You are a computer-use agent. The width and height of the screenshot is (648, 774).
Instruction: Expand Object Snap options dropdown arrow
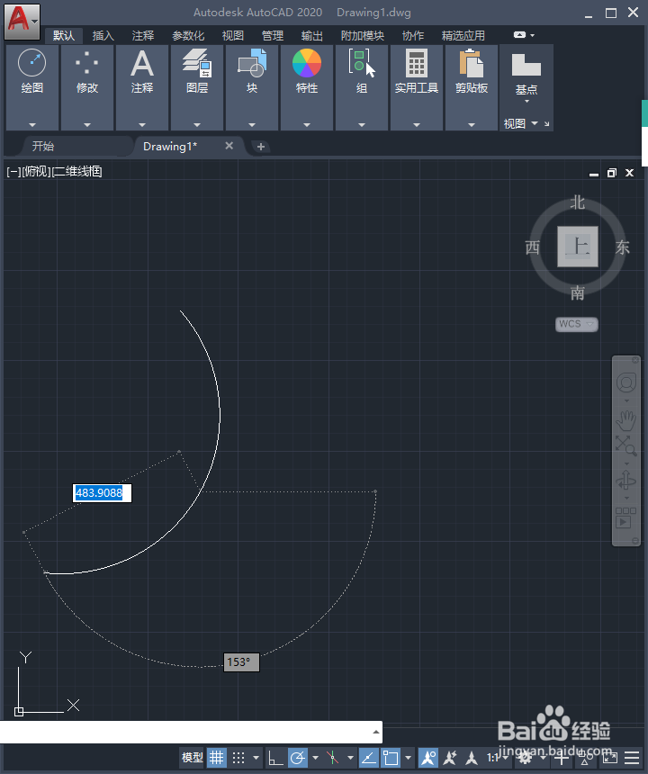pos(408,757)
